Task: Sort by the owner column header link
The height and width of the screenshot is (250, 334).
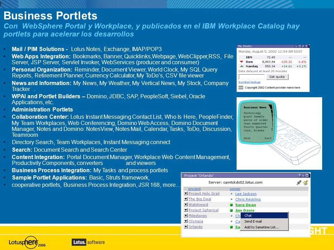Action: pyautogui.click(x=235, y=189)
